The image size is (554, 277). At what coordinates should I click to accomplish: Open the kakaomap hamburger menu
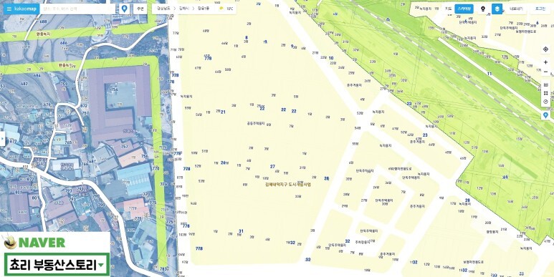tap(9, 9)
